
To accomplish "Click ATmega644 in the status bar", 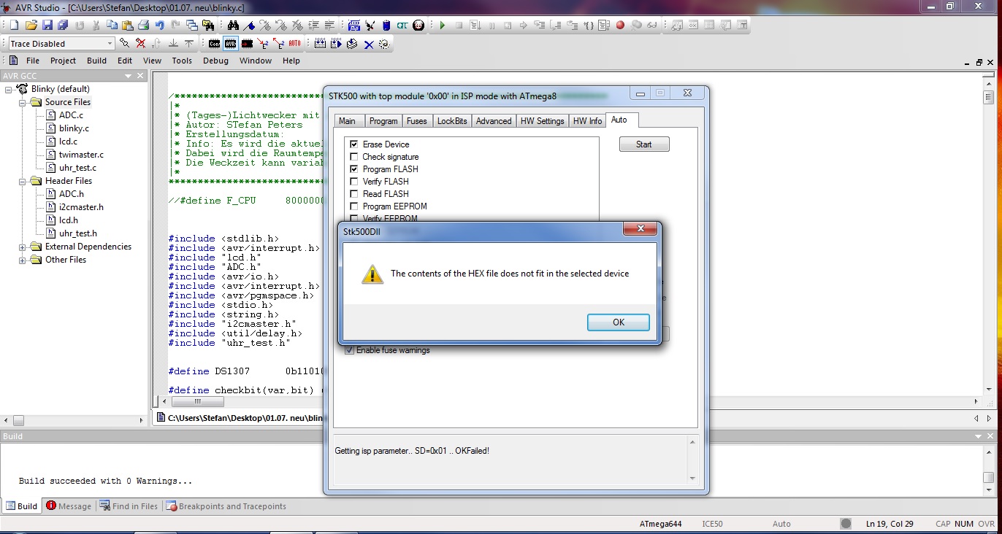I will click(662, 524).
